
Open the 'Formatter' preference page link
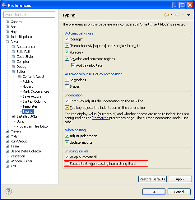click(100, 118)
